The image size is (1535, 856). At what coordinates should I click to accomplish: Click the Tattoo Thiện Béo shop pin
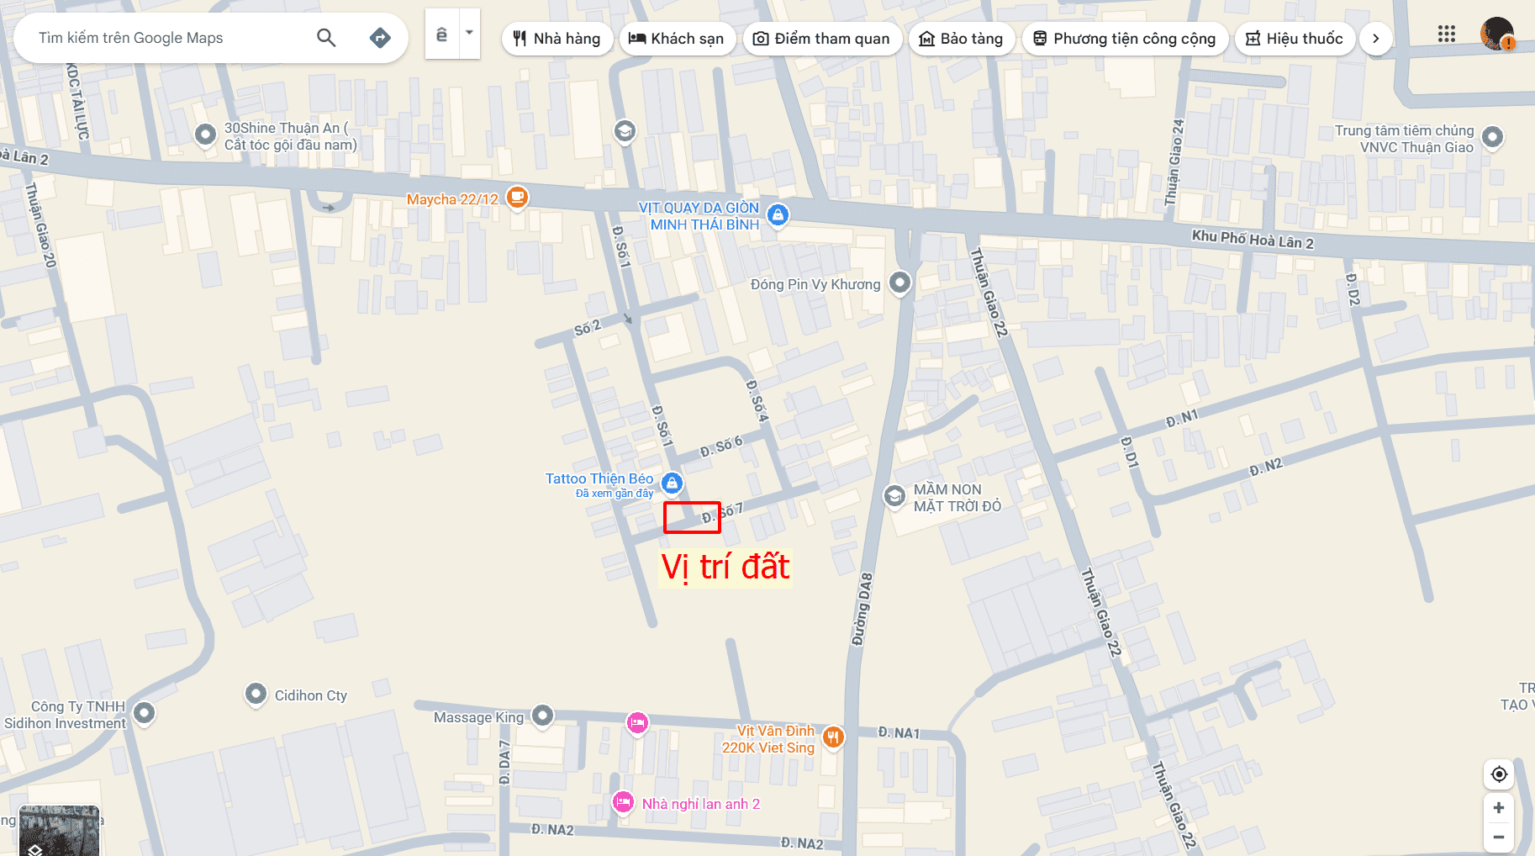coord(672,483)
